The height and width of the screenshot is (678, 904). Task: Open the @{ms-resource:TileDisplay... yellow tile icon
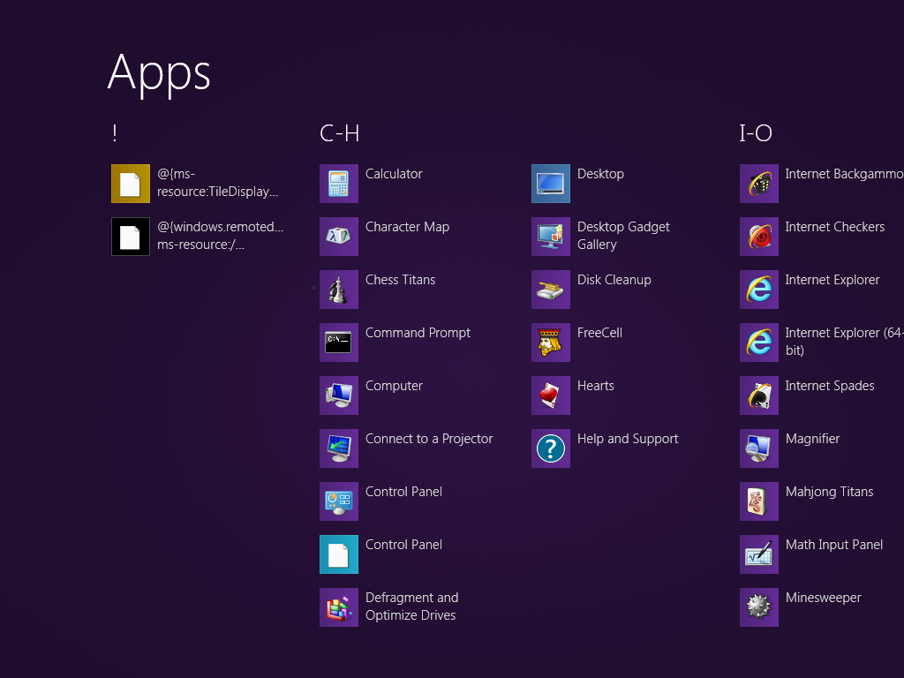tap(131, 184)
